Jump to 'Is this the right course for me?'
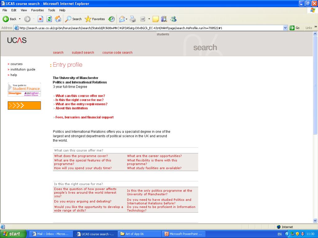The image size is (318, 238). coord(79,100)
